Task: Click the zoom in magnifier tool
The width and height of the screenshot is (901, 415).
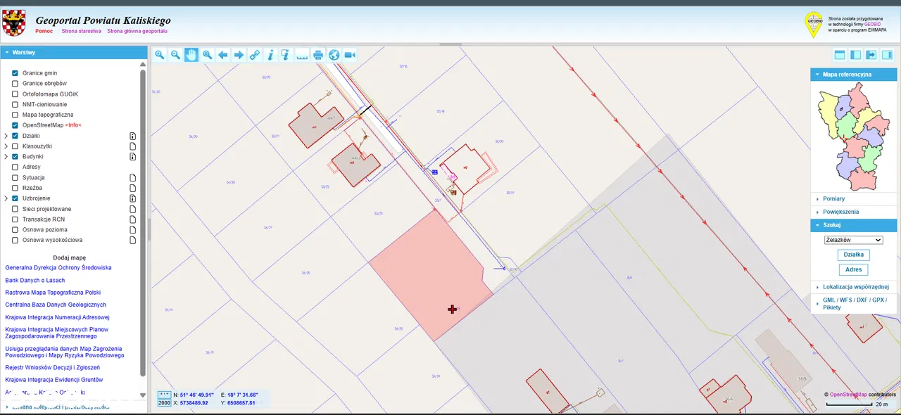Action: [160, 55]
